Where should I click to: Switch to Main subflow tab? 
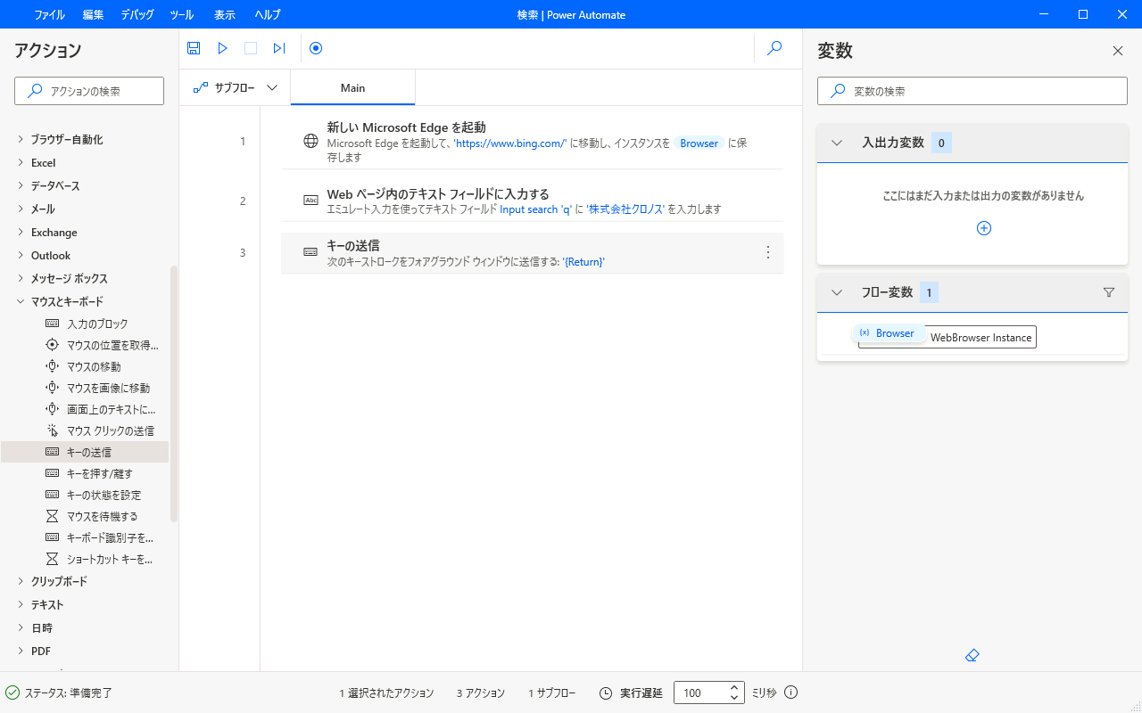pos(353,87)
